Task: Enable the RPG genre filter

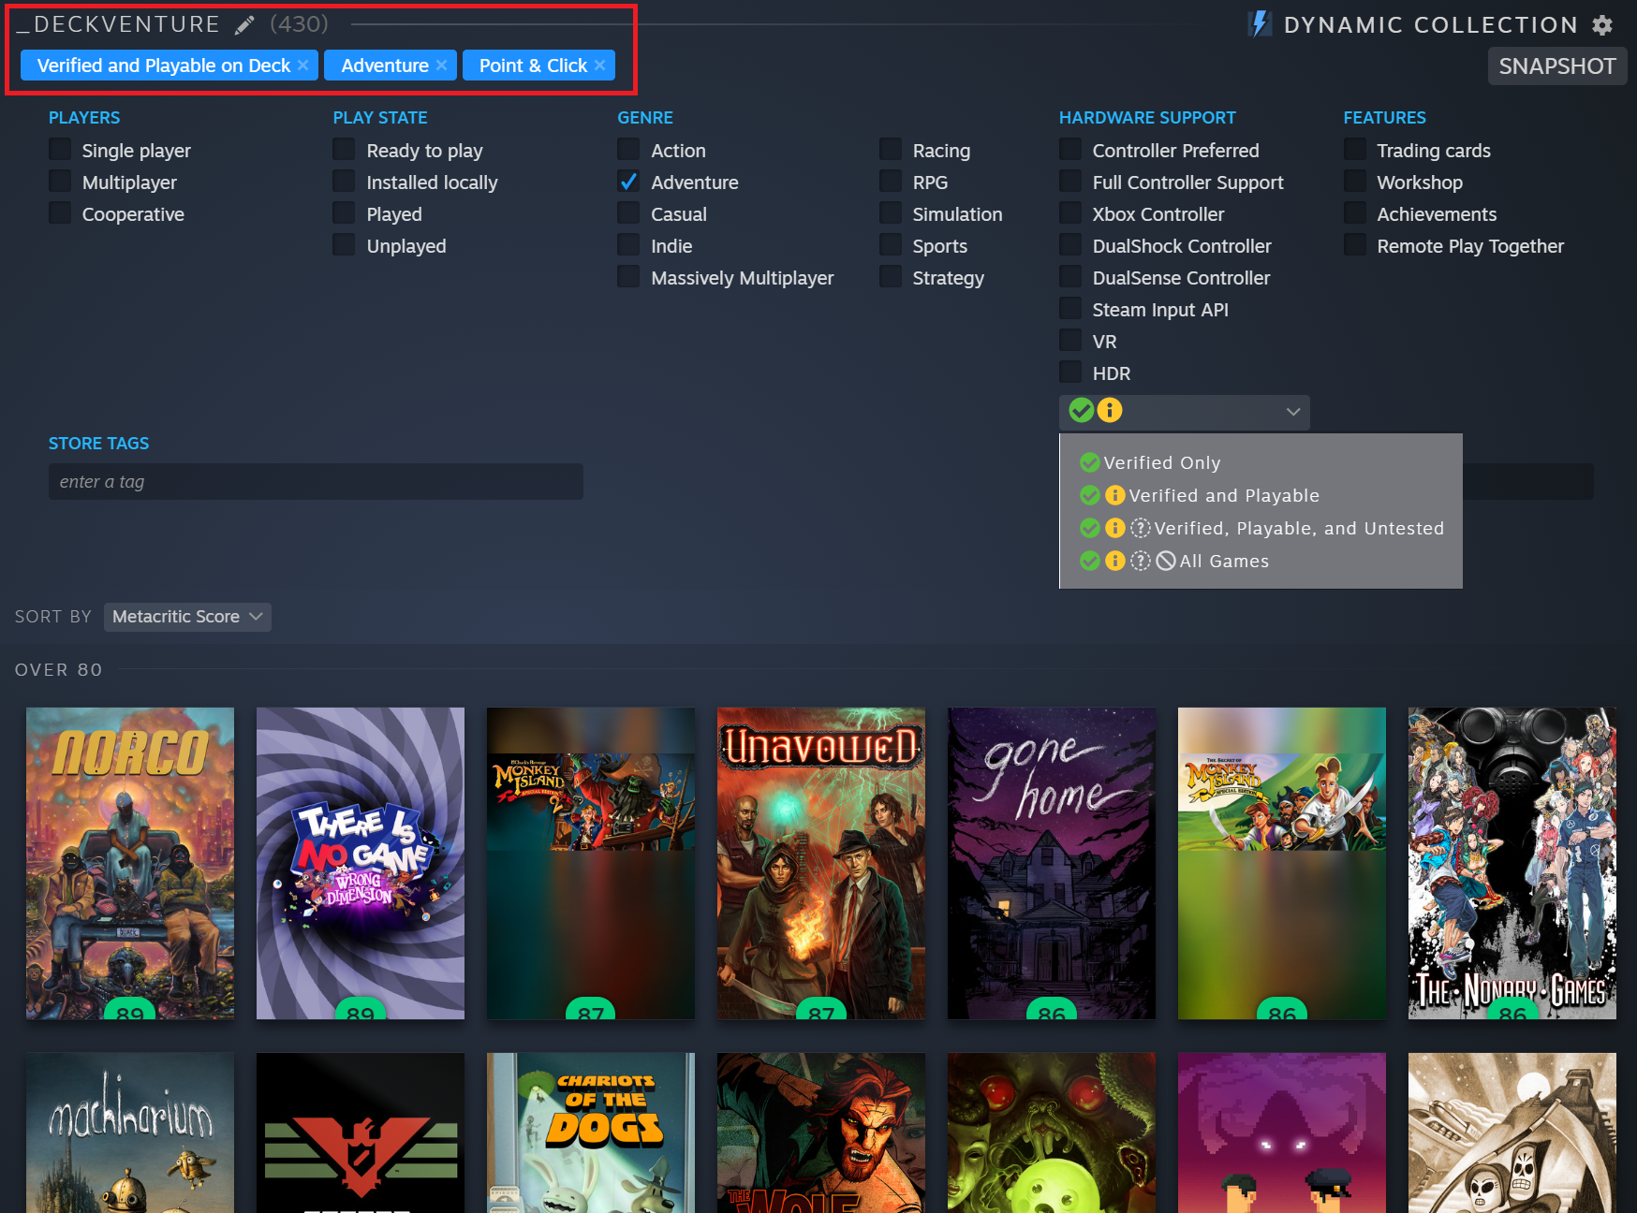Action: (x=891, y=182)
